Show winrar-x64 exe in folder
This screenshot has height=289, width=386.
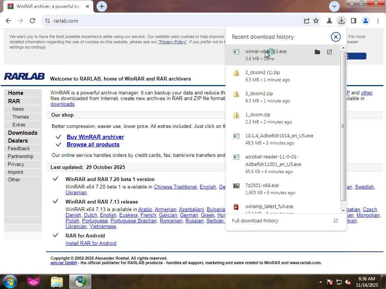point(317,52)
